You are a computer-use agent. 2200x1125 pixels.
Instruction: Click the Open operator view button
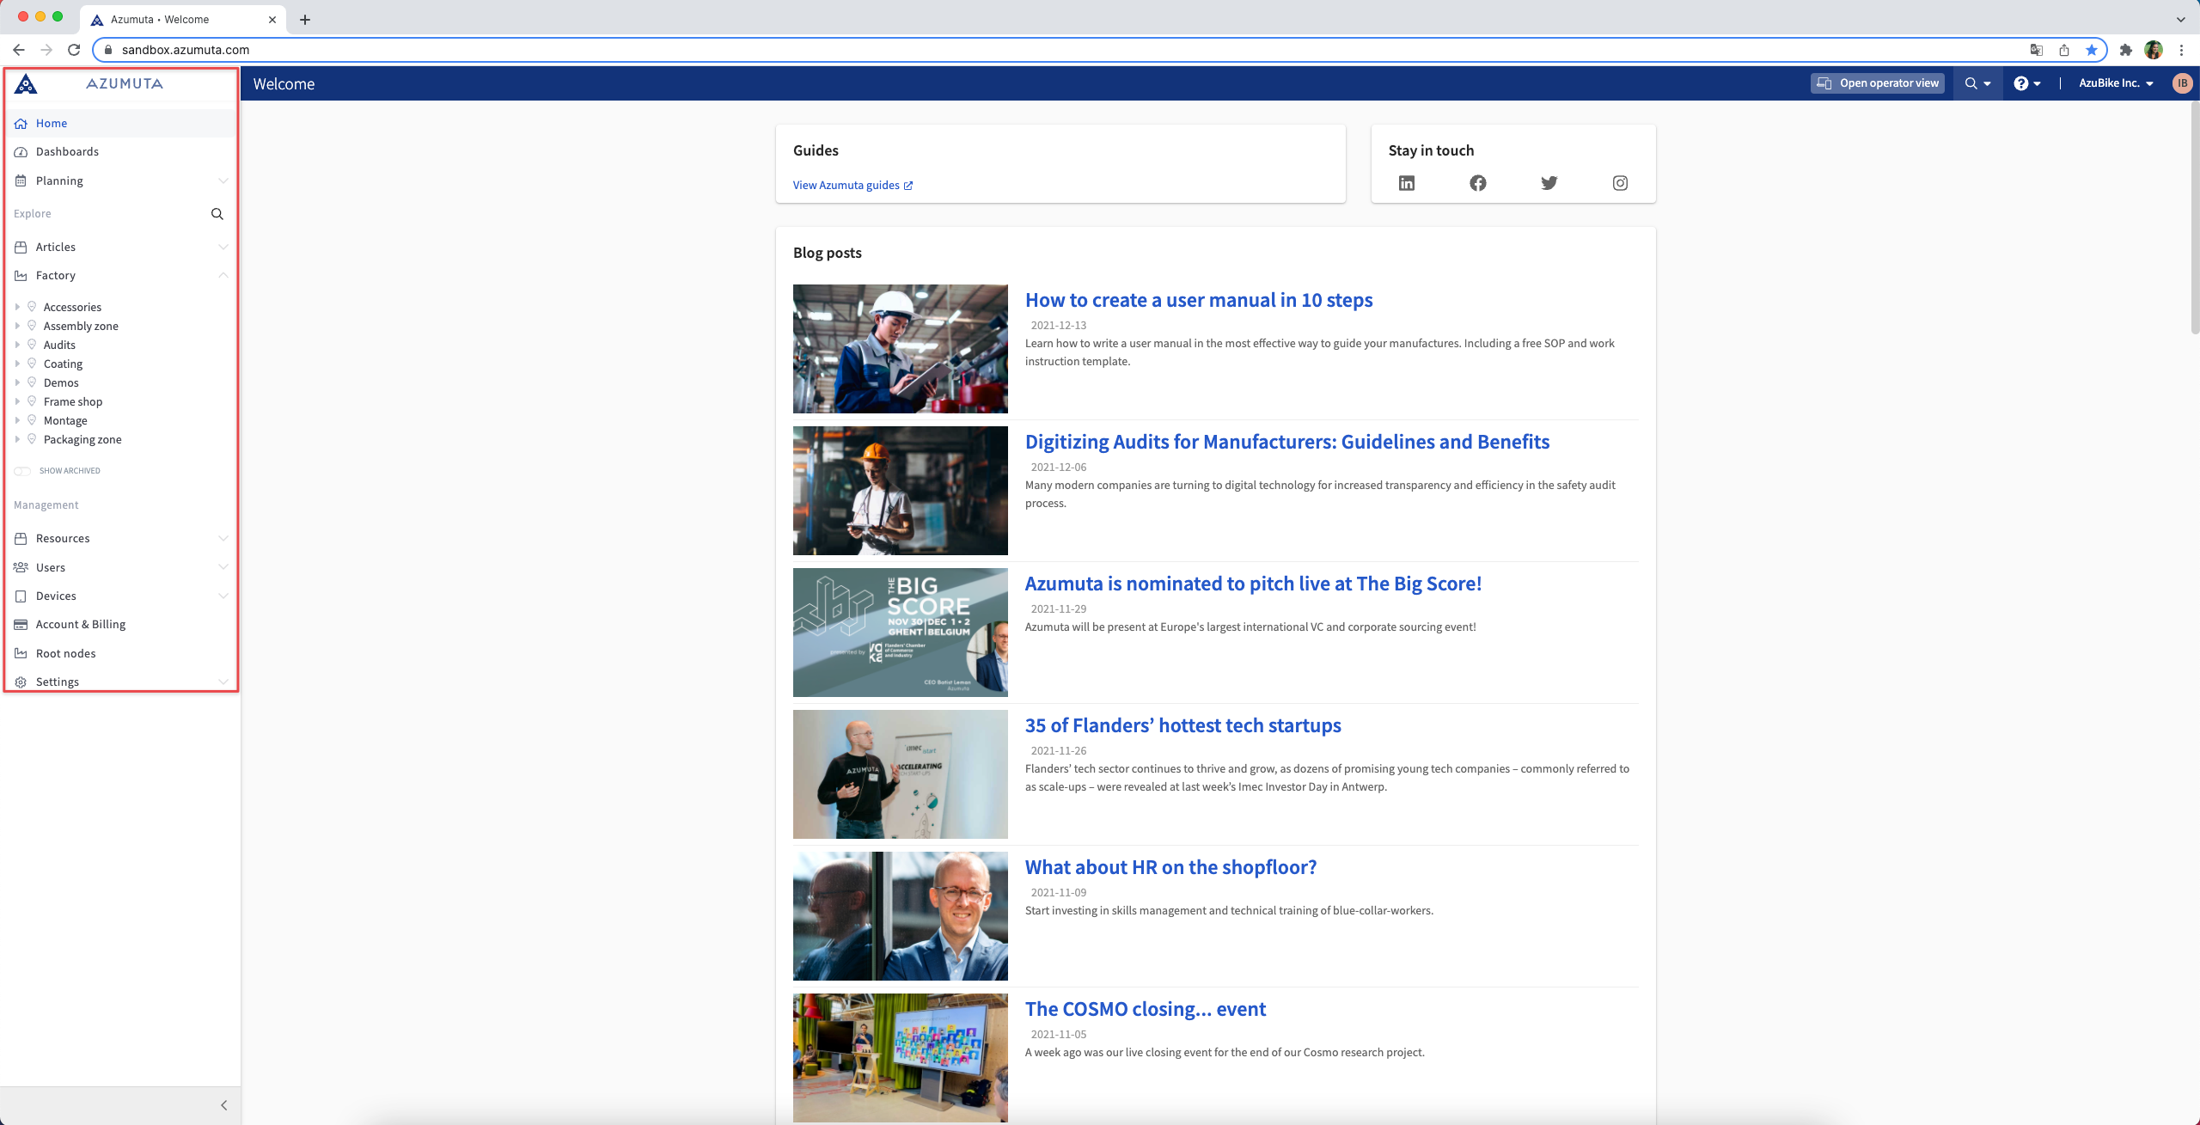click(x=1878, y=83)
